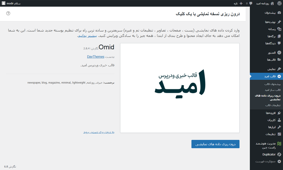
Task: Click the درون ریزی داده های نمایشی button
Action: [x=215, y=144]
